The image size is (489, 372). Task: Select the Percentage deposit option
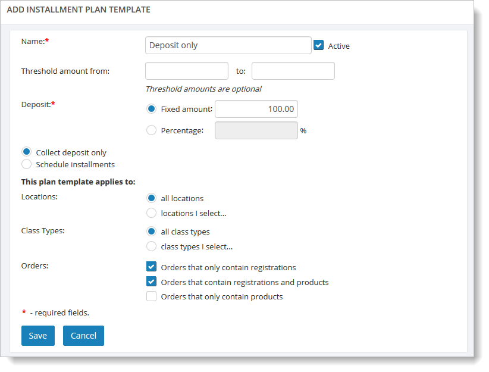pos(152,130)
